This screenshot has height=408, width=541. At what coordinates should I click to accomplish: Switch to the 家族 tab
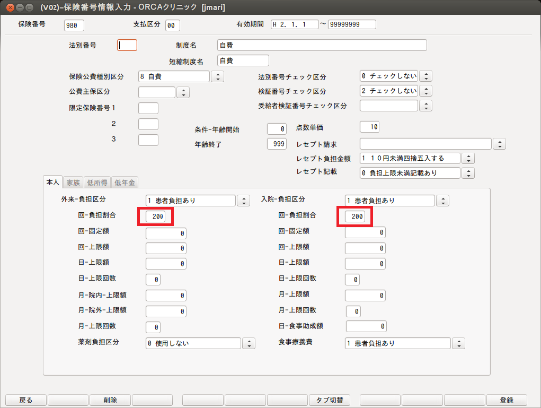pos(72,182)
